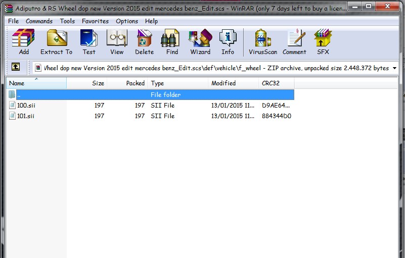Click the 'File folder' type cell
Image resolution: width=405 pixels, height=258 pixels.
[x=165, y=95]
